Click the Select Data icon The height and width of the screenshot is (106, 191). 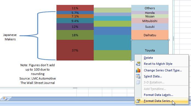[x=138, y=76]
